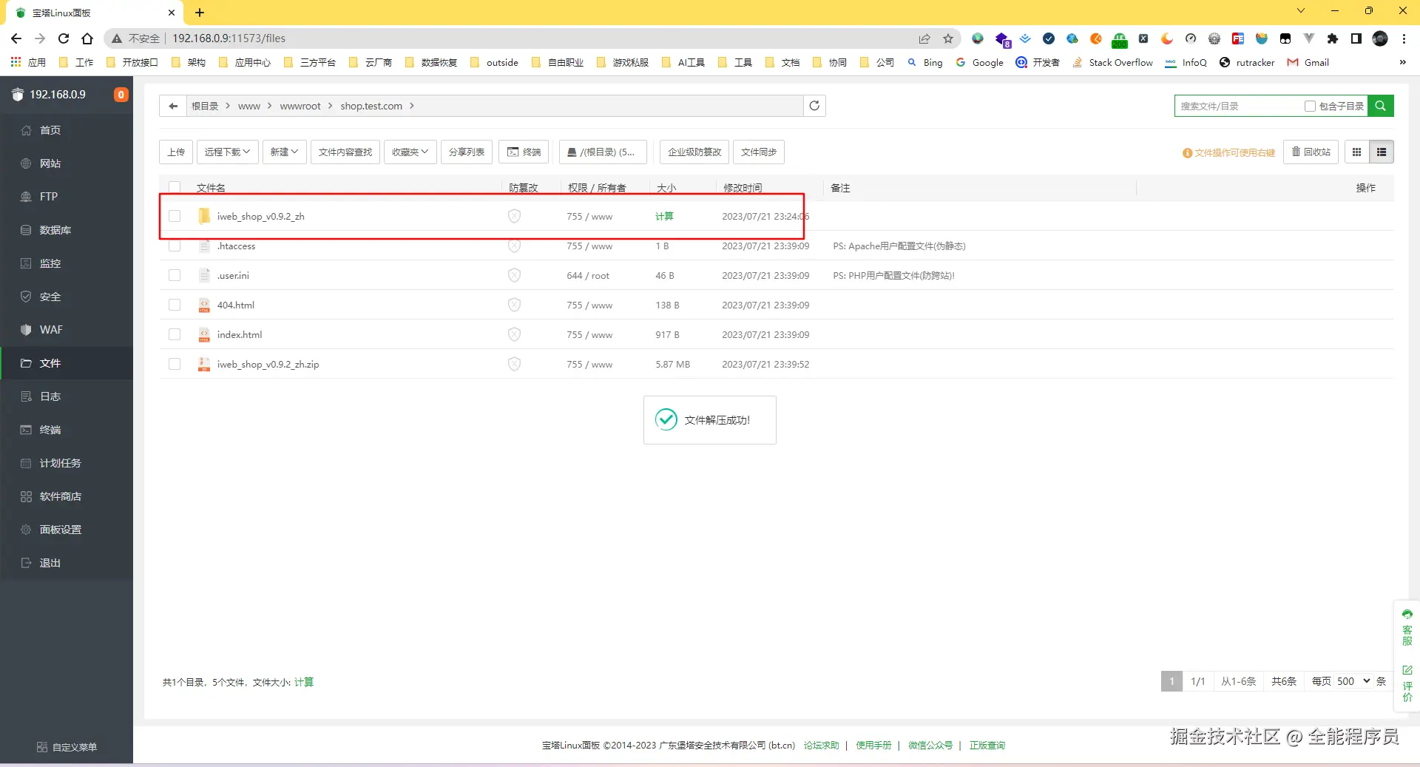Open the recycle bin
Screen dimensions: 1420x767
tap(1311, 152)
